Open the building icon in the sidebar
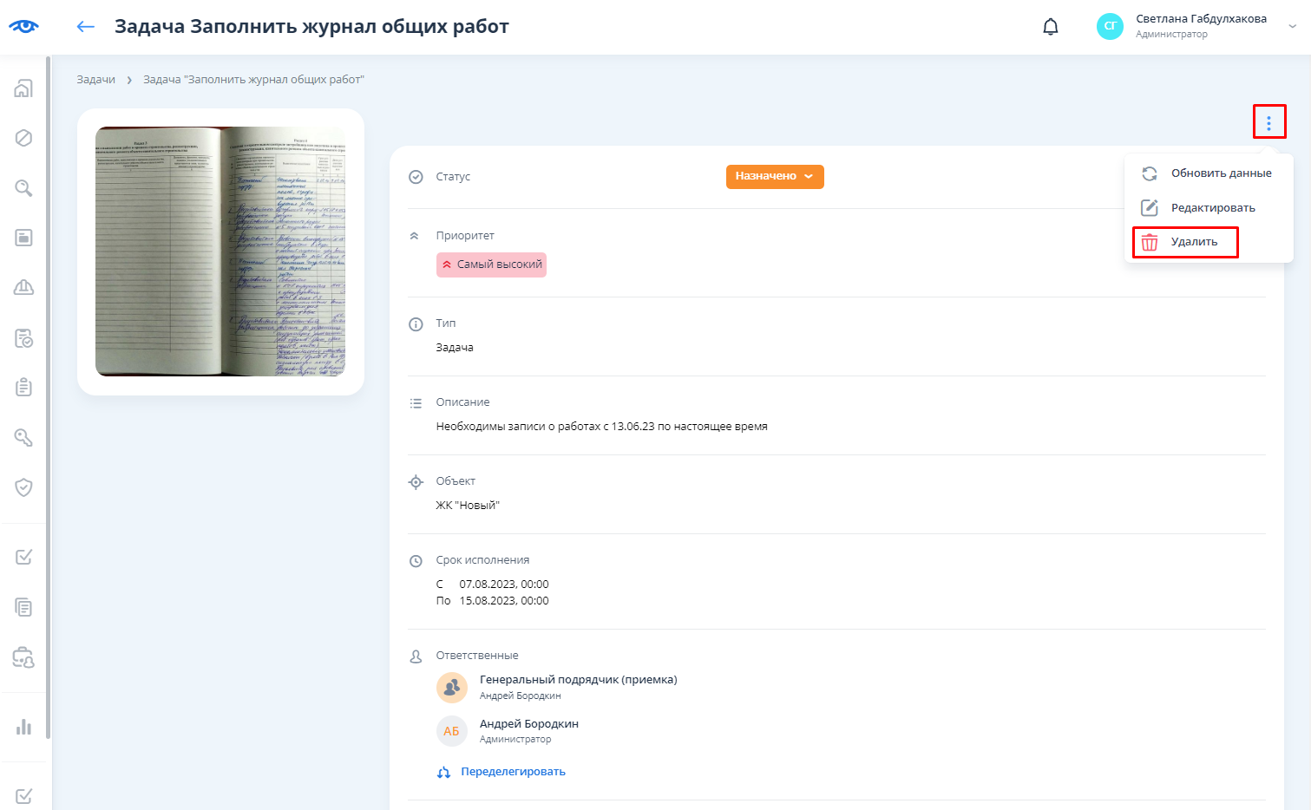Screen dimensions: 1311x810 tap(24, 88)
